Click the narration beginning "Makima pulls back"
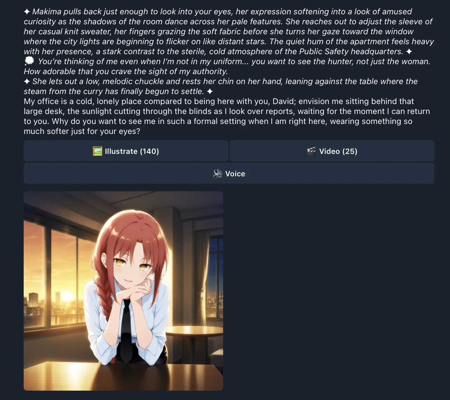The width and height of the screenshot is (450, 400). point(229,31)
